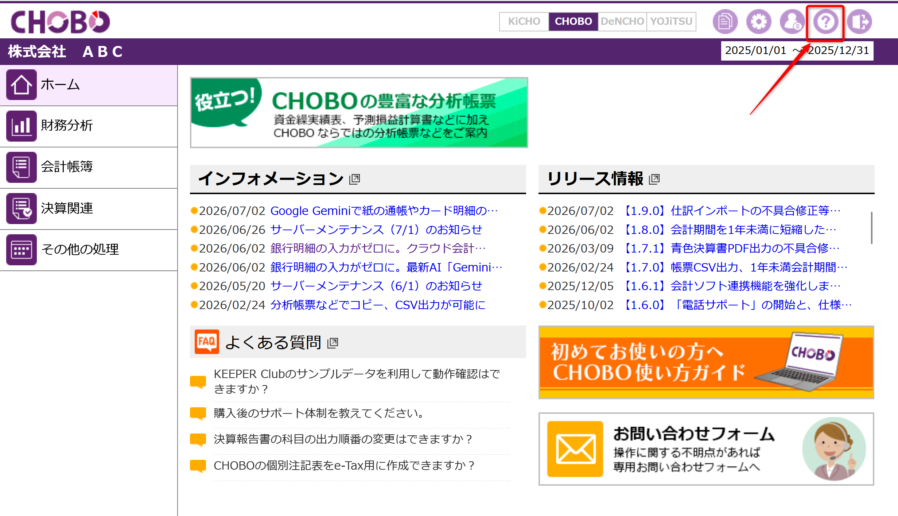Click speech bubble beside 個別注記表 question
This screenshot has width=898, height=516.
(198, 466)
